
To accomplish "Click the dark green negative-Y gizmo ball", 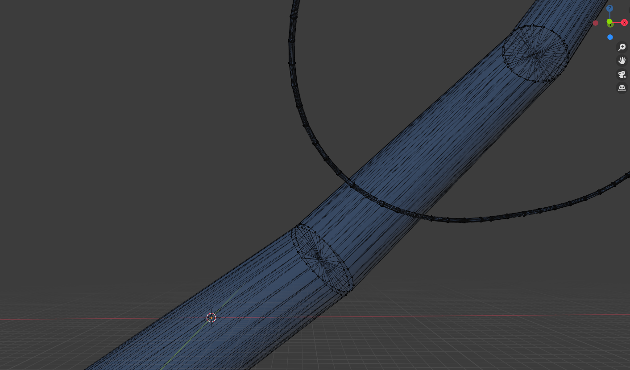I will 610,25.
